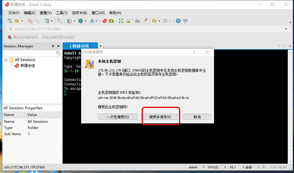294x173 pixels.
Task: Click the new session toolbar icon
Action: 10,21
